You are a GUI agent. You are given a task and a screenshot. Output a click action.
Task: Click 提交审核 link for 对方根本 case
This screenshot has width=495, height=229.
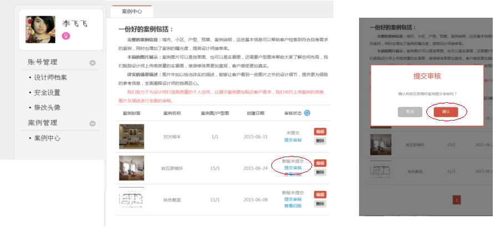tap(292, 140)
